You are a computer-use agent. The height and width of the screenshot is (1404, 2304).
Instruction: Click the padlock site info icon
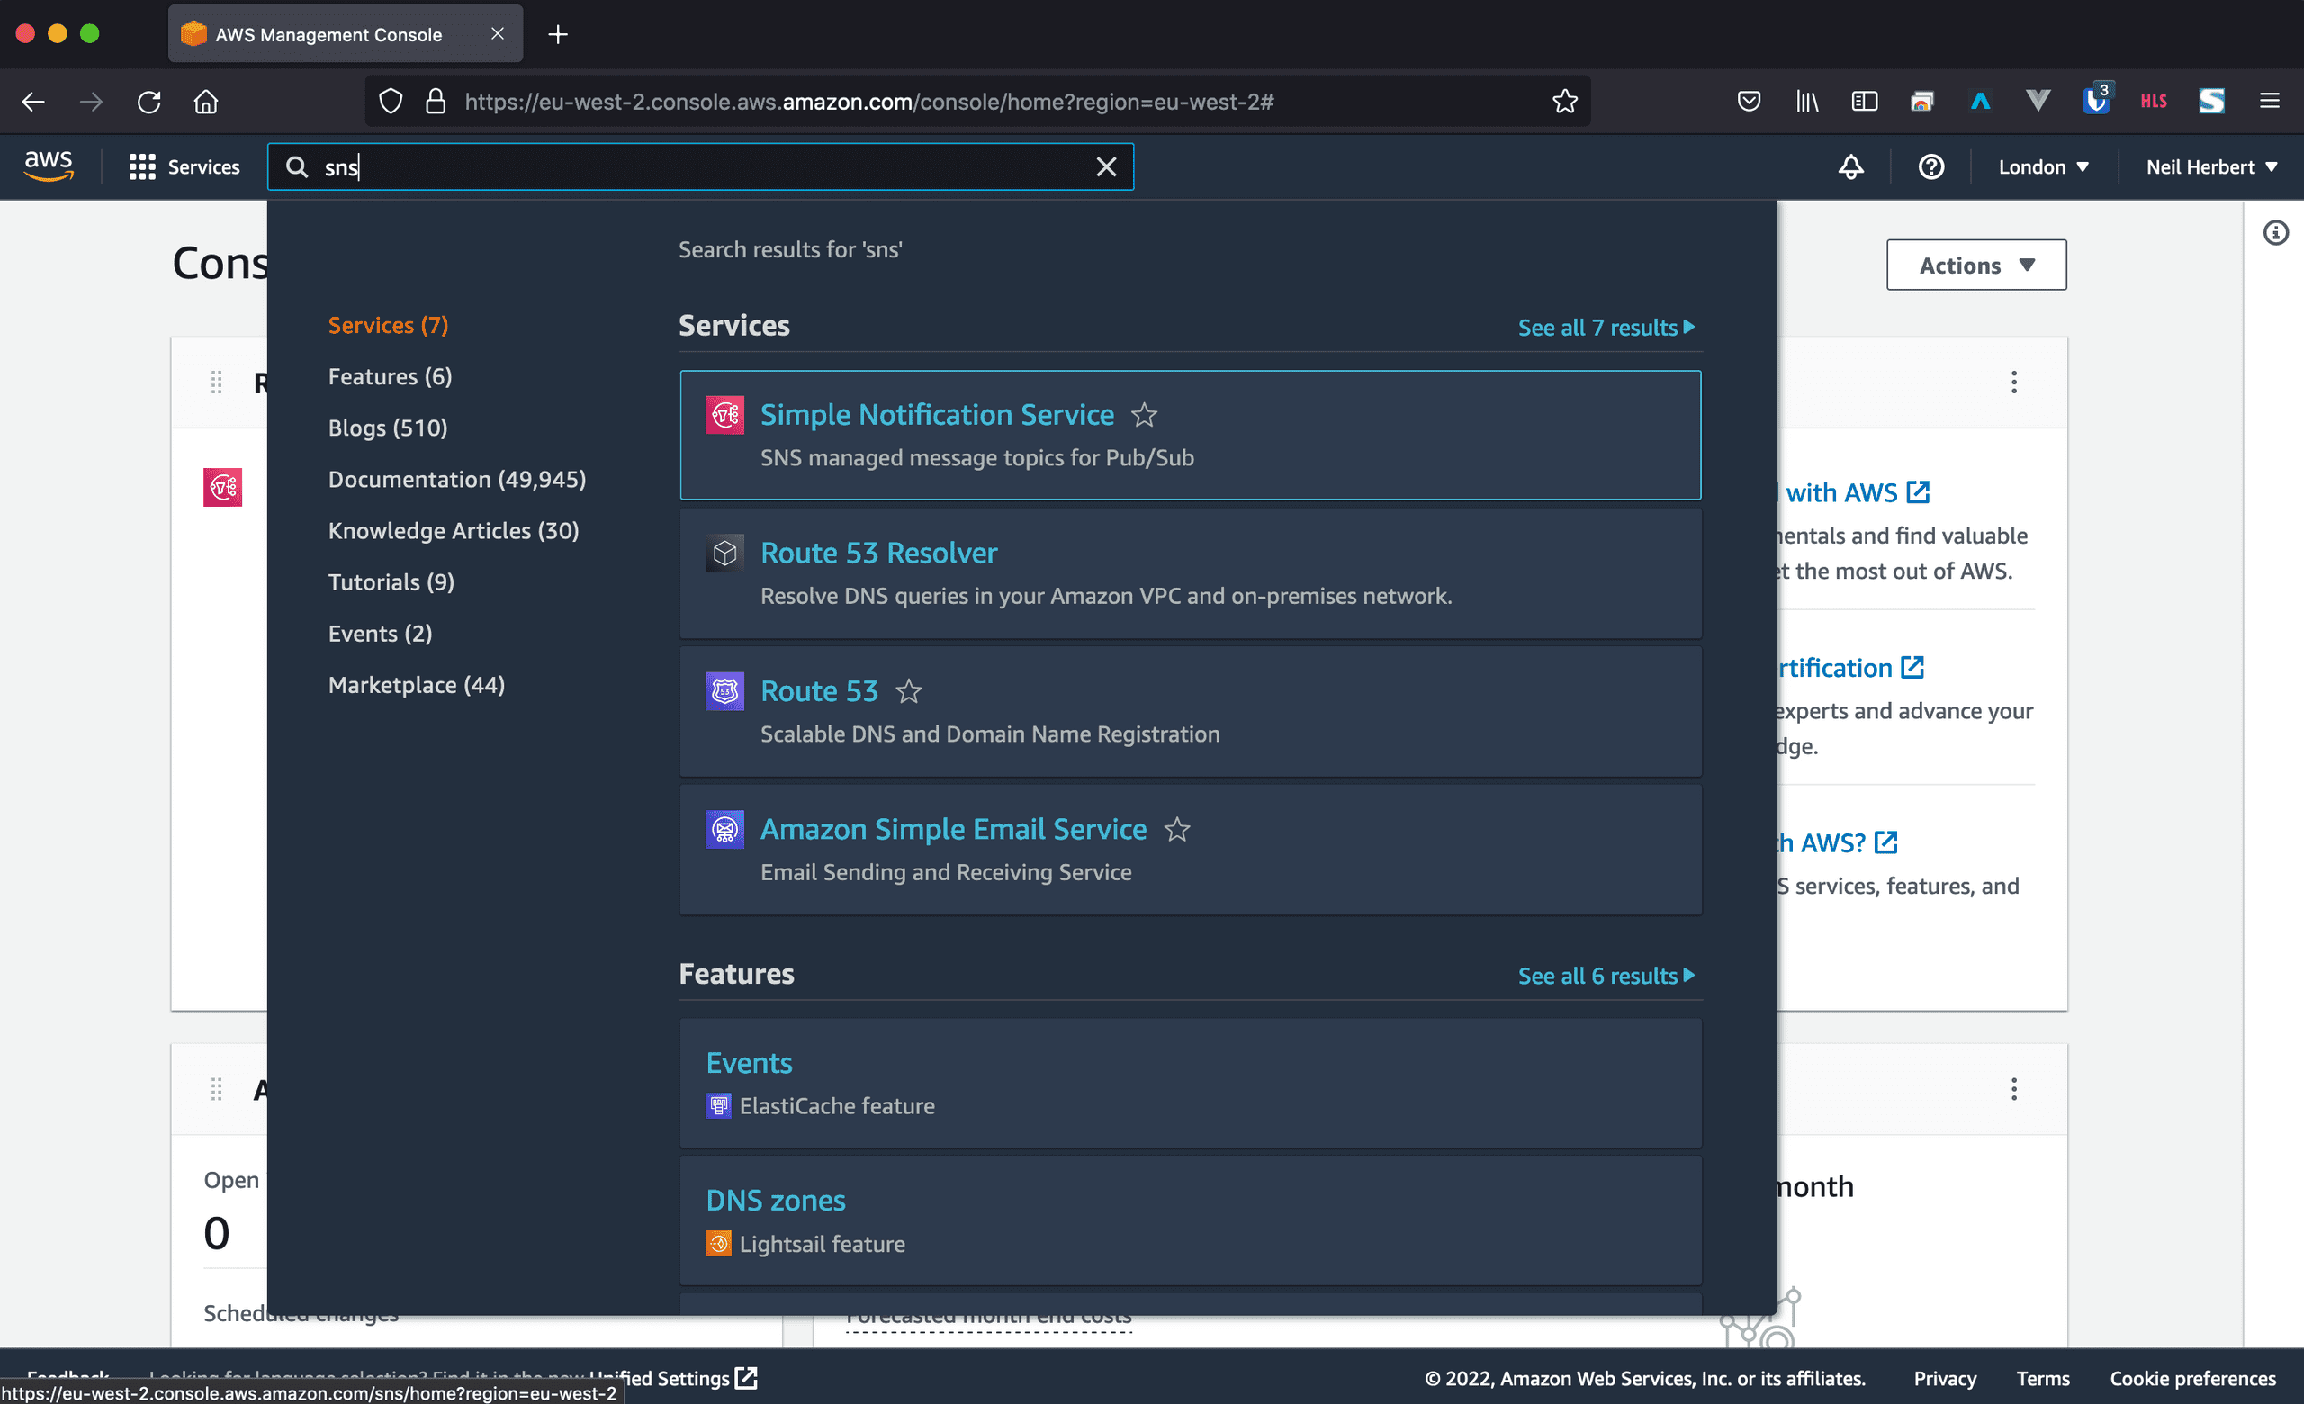(435, 101)
